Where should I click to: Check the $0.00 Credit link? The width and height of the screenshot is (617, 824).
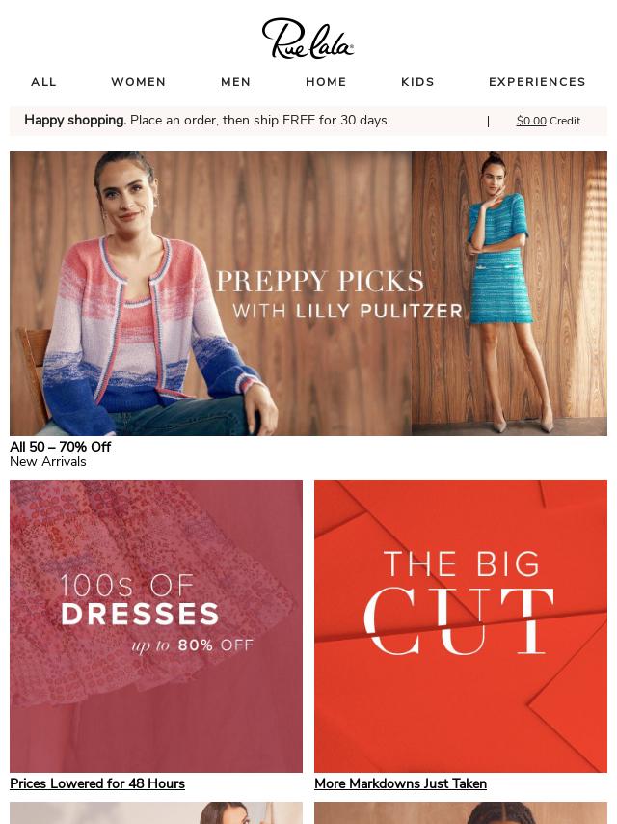pos(549,121)
